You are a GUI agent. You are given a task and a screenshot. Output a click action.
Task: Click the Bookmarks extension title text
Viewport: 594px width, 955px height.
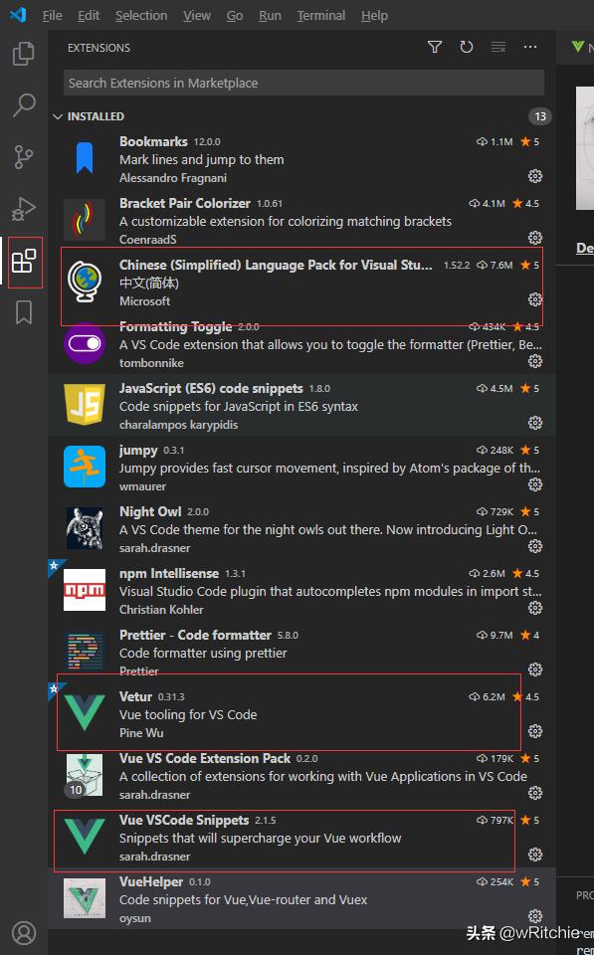tap(153, 141)
